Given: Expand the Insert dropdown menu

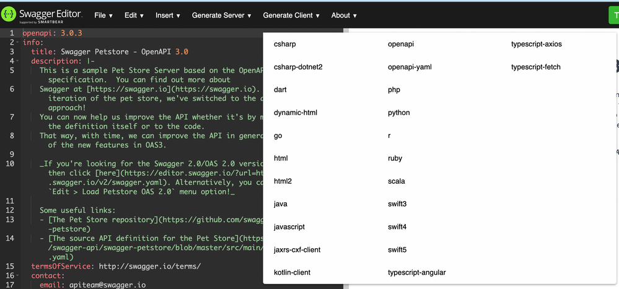Looking at the screenshot, I should pos(167,15).
